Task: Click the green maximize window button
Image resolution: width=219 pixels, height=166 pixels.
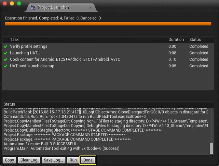Action: click(x=19, y=3)
